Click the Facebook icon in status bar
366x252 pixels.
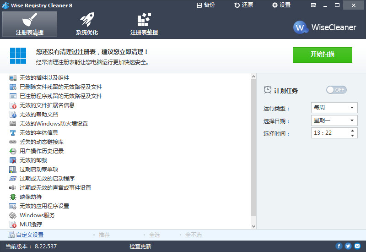[339, 246]
